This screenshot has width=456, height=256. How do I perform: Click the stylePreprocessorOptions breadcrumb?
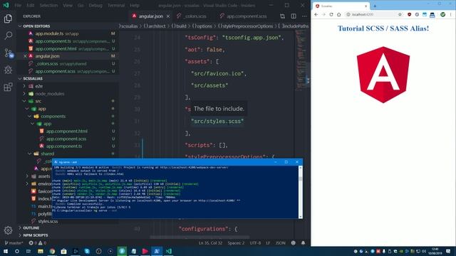(x=245, y=26)
